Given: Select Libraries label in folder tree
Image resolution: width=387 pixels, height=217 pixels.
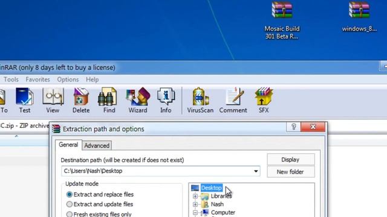Looking at the screenshot, I should pos(221,197).
